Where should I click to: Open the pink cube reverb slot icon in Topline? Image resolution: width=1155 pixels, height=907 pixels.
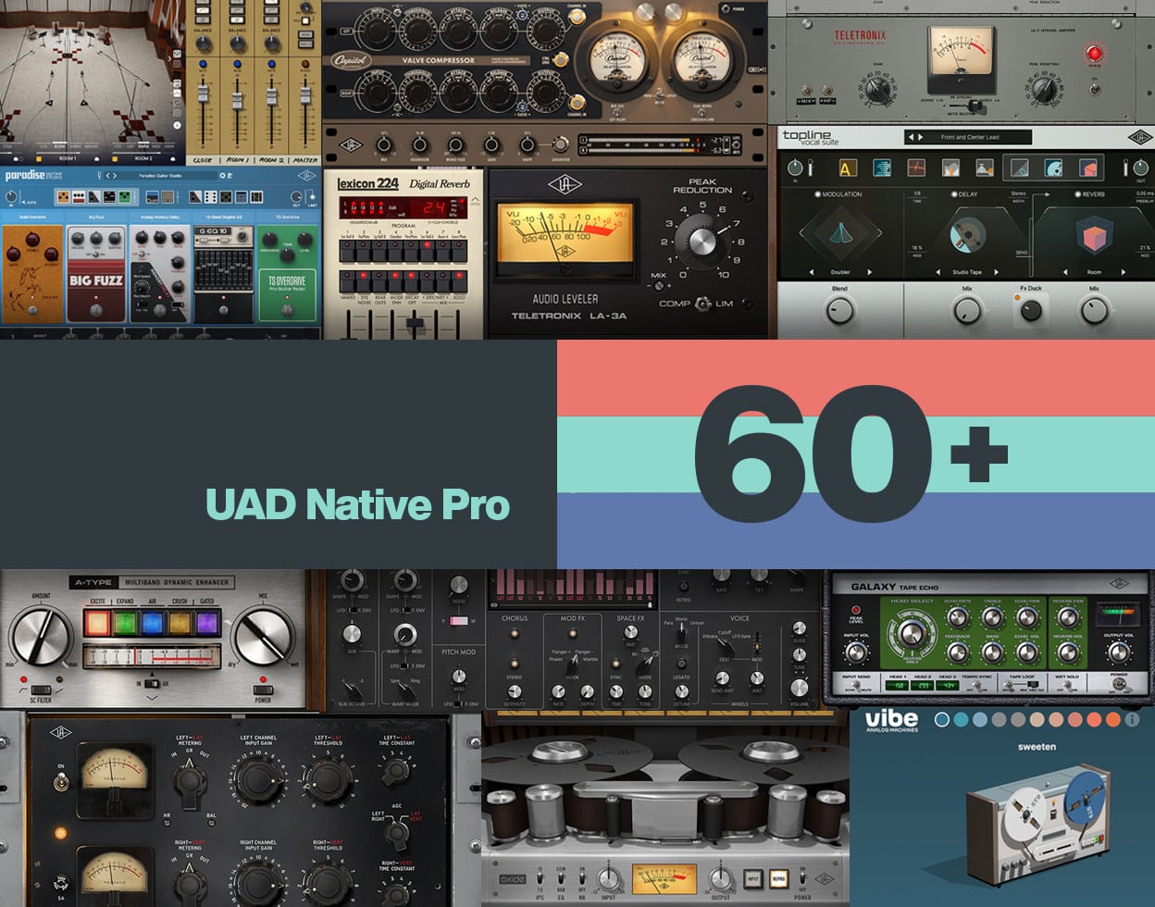click(1087, 168)
